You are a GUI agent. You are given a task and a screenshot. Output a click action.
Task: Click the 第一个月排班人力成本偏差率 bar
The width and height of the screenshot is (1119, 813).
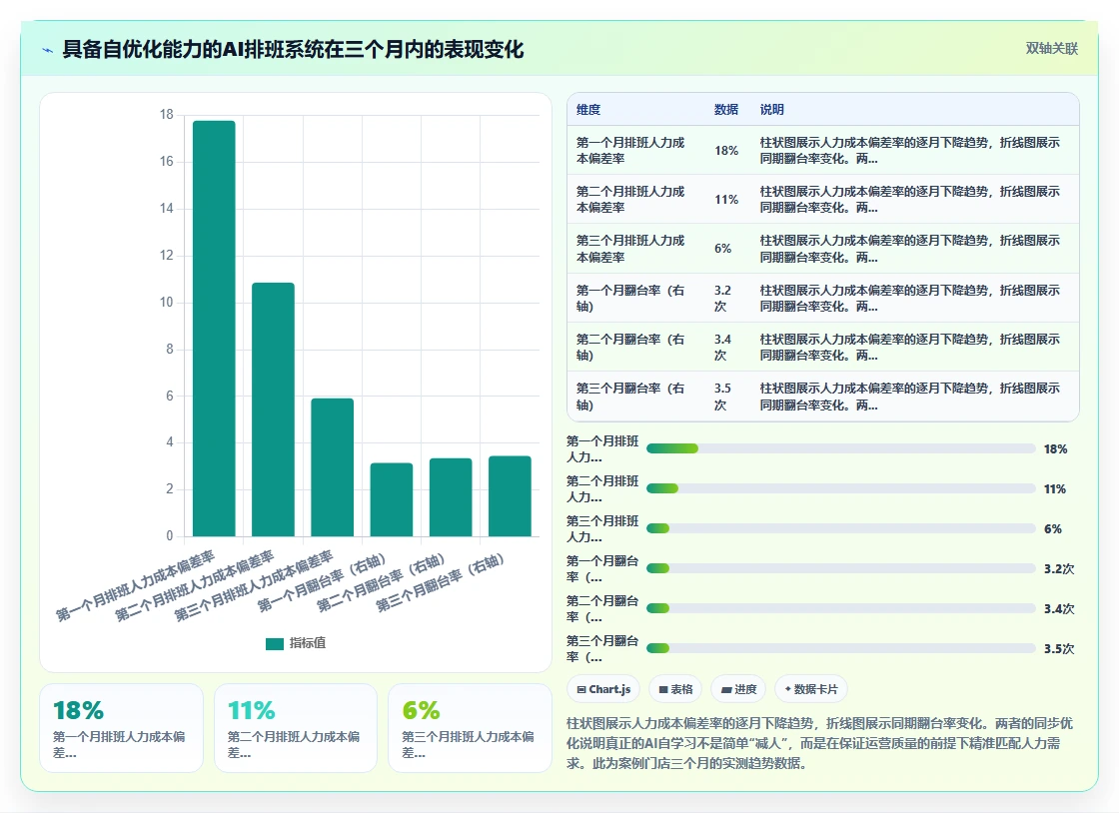[x=214, y=329]
